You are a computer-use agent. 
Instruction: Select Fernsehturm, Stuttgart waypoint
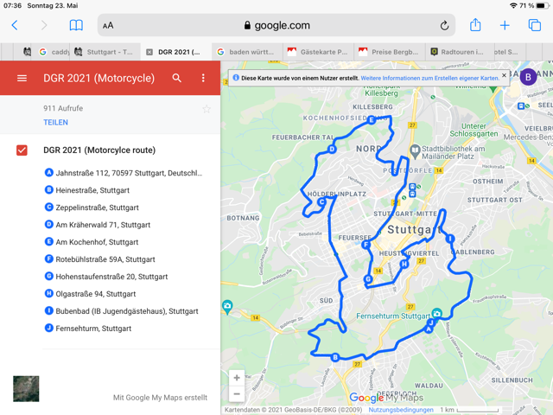pyautogui.click(x=88, y=329)
